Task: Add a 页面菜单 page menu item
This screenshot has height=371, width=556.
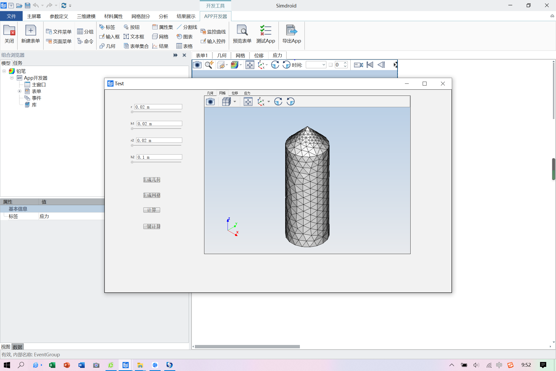Action: [59, 41]
